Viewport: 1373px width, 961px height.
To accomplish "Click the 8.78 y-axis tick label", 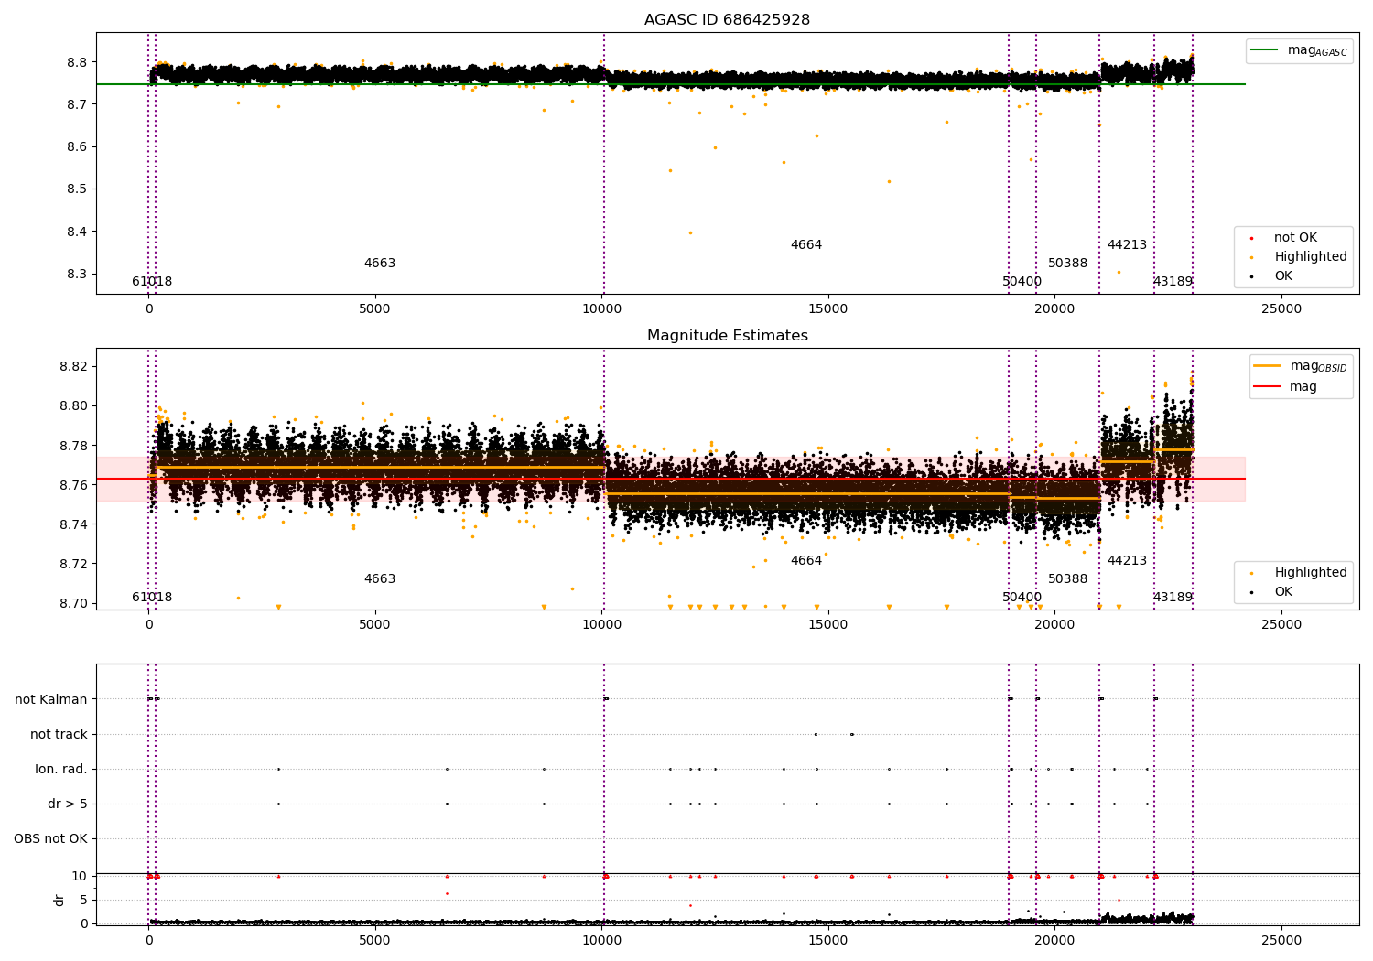I will 73,446.
